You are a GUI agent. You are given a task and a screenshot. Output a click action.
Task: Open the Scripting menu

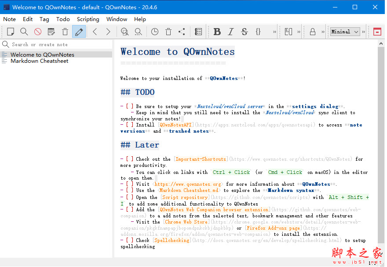(x=88, y=19)
